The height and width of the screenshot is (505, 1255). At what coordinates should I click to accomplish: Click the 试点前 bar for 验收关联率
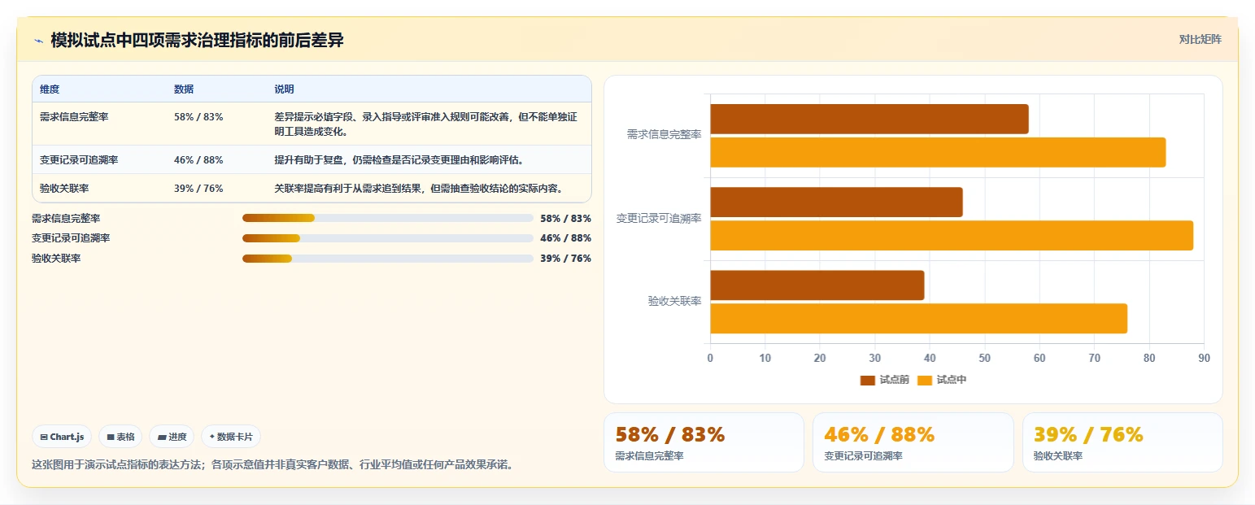tap(817, 285)
